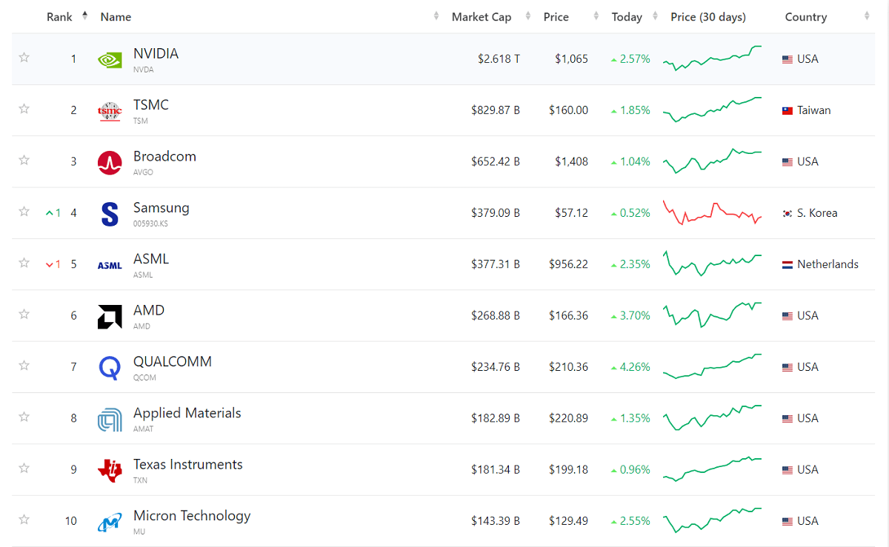Open the QUALCOMM company link
This screenshot has height=547, width=889.
[173, 362]
